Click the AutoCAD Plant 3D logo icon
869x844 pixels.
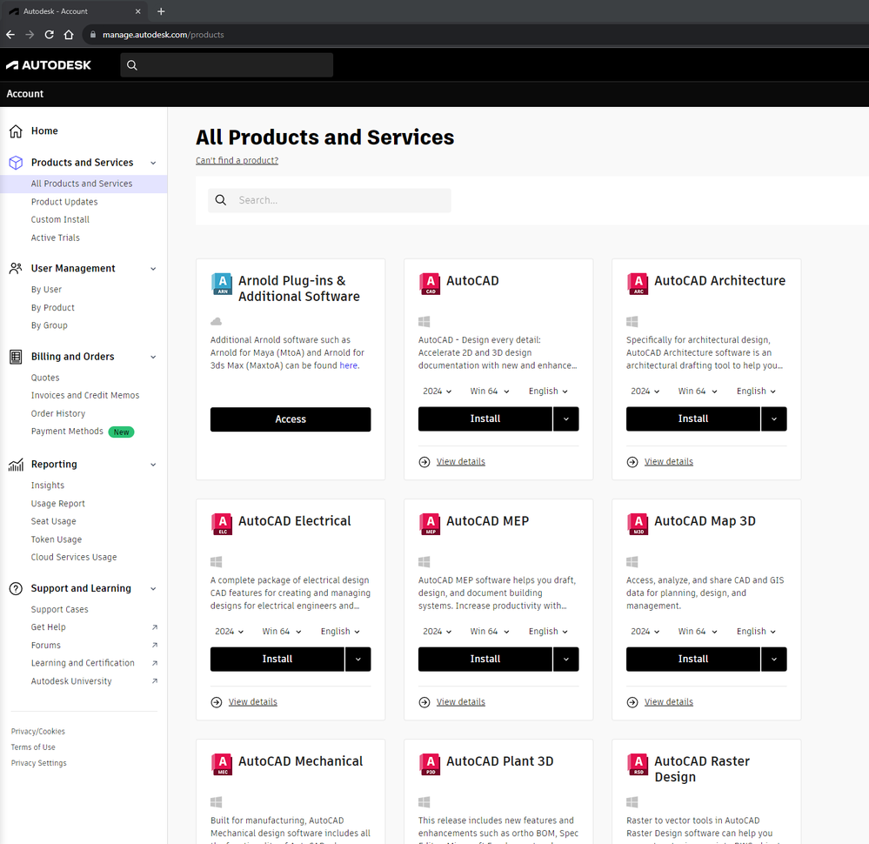(430, 764)
